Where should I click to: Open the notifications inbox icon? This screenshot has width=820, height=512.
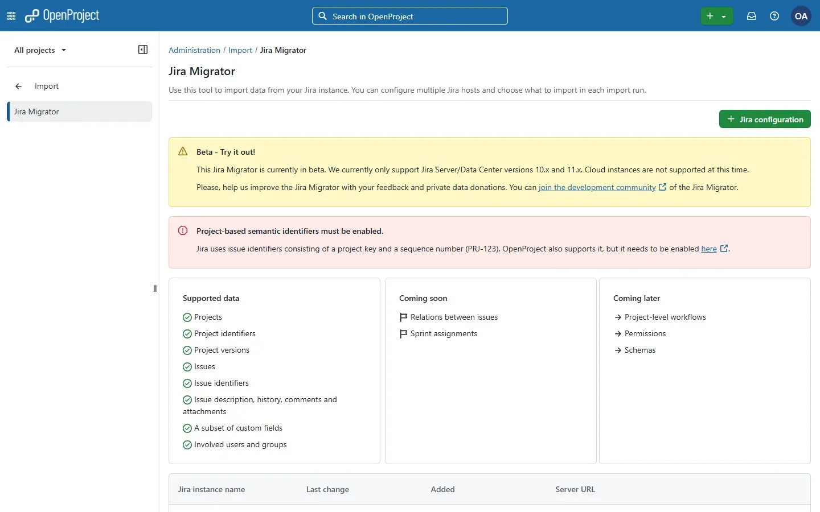coord(752,16)
